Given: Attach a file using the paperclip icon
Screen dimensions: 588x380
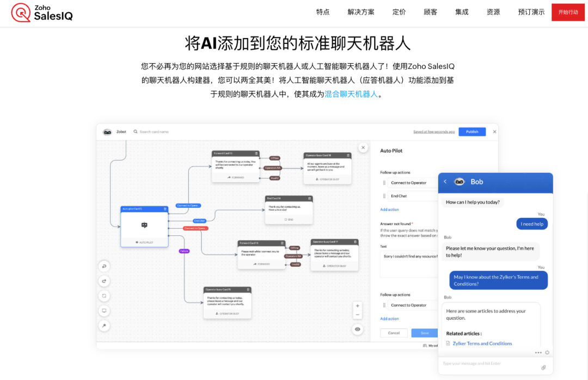Looking at the screenshot, I should pyautogui.click(x=543, y=367).
